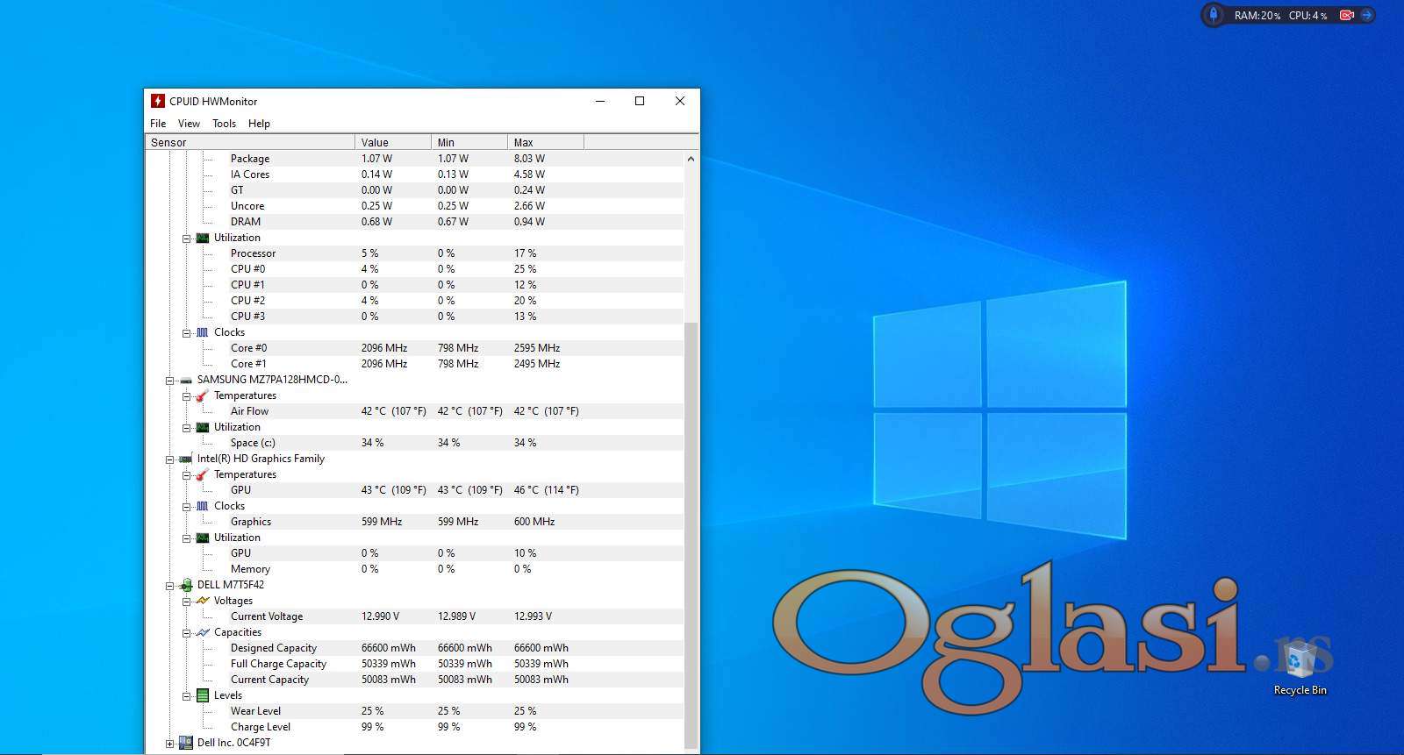Click the green Levels group icon
1404x755 pixels.
203,695
